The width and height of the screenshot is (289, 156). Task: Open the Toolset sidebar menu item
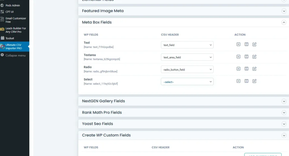[10, 38]
